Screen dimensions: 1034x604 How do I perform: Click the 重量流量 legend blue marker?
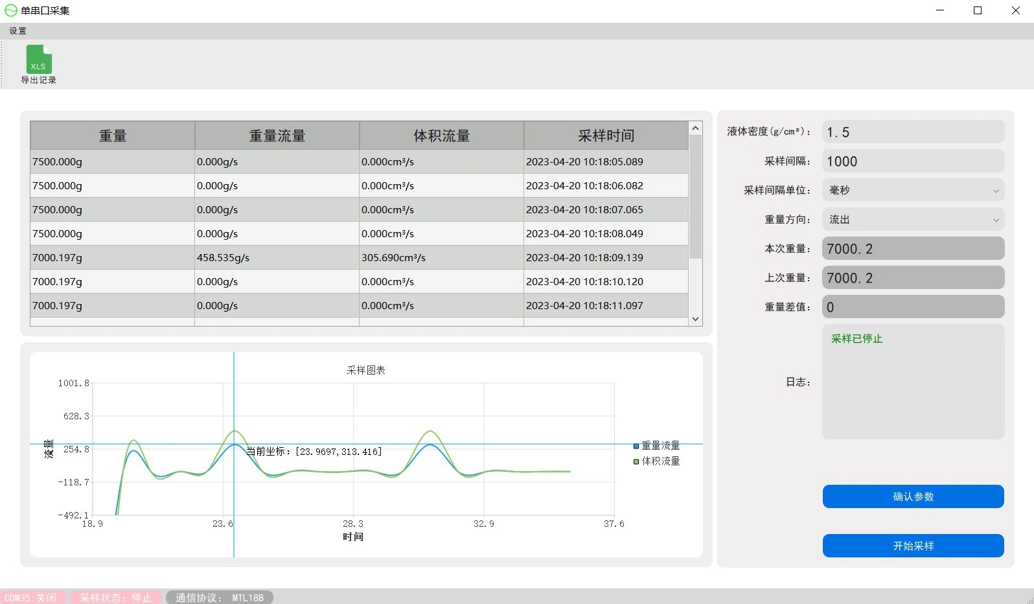click(636, 446)
